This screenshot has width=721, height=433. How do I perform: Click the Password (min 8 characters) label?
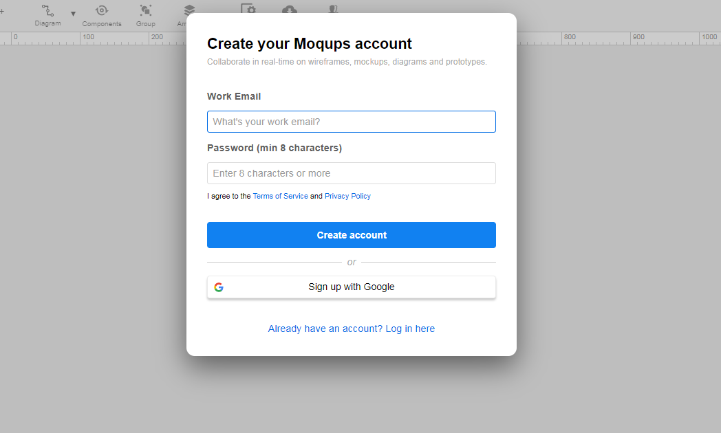pyautogui.click(x=274, y=148)
